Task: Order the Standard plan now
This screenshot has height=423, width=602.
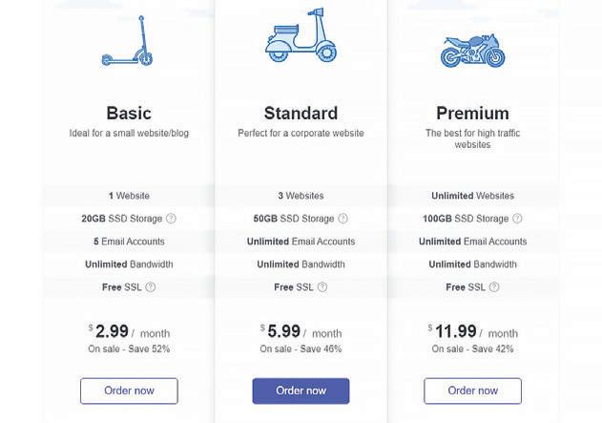Action: pyautogui.click(x=301, y=391)
